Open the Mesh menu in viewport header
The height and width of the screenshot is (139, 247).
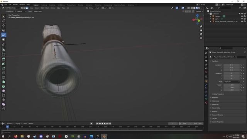(47, 8)
